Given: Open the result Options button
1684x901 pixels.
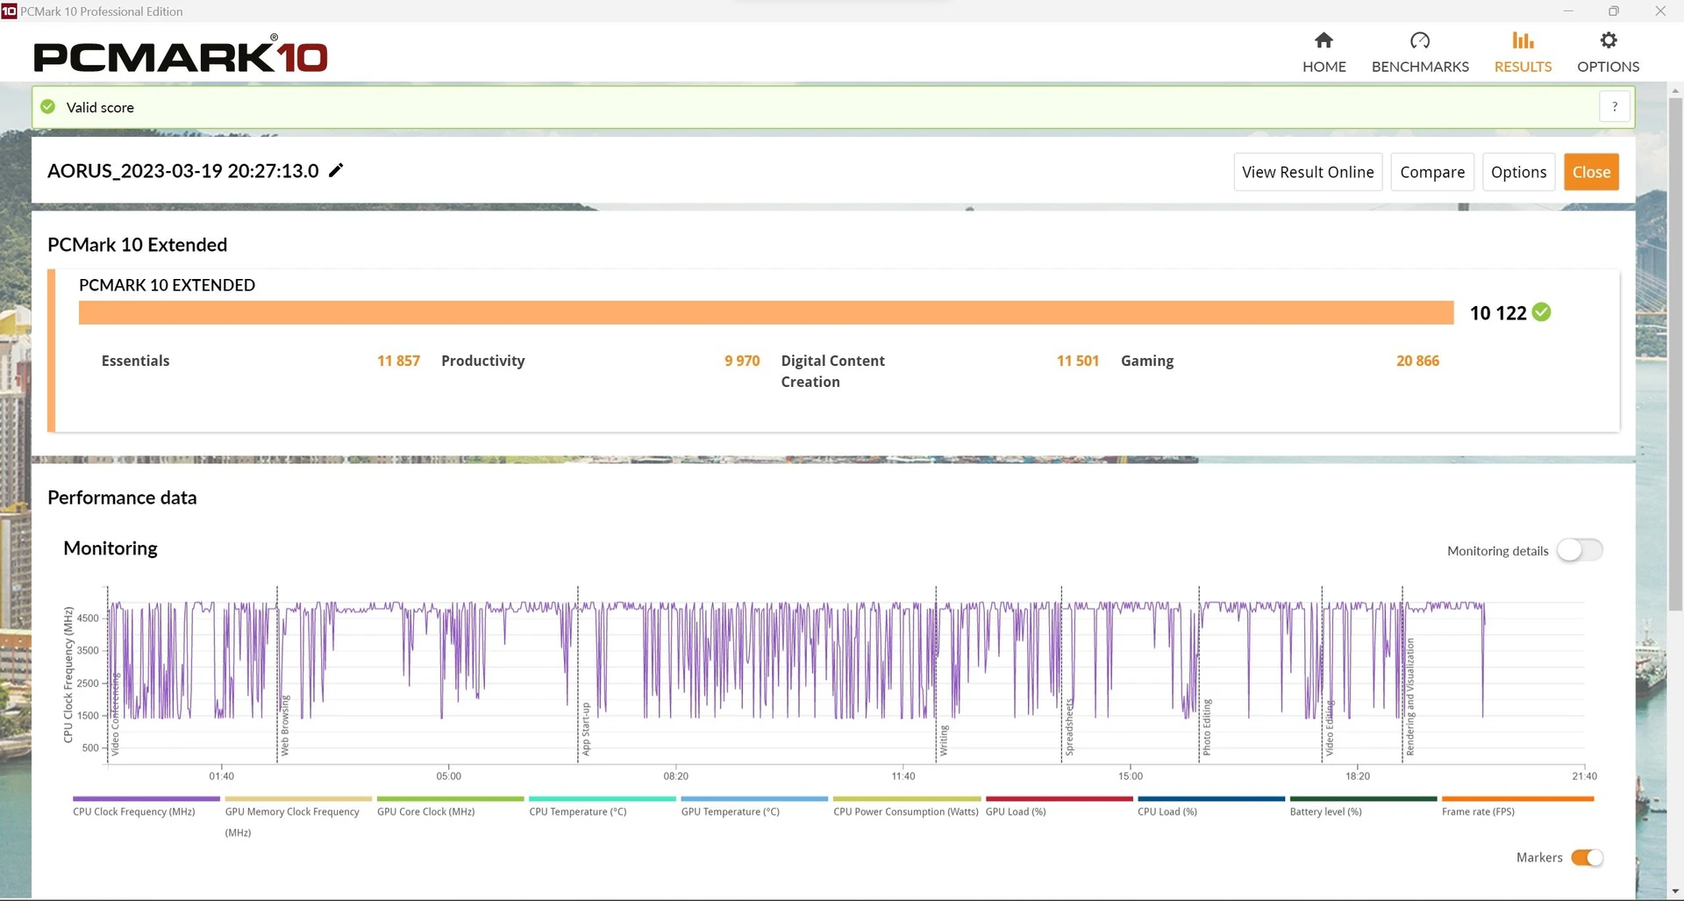Looking at the screenshot, I should 1518,172.
